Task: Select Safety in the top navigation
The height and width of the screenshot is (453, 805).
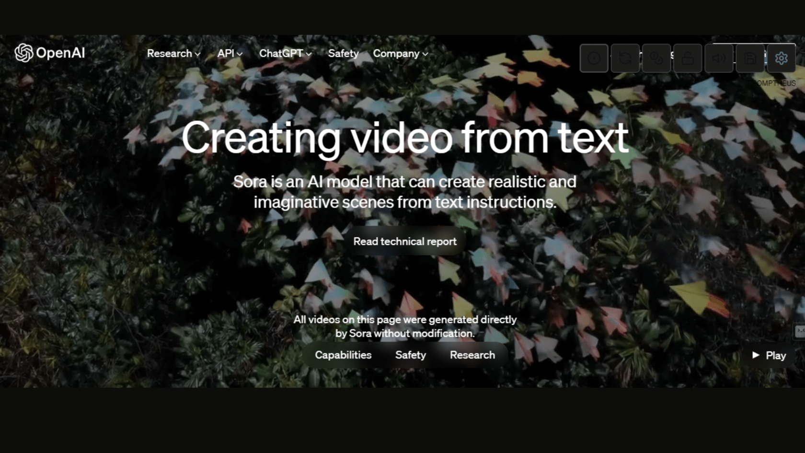Action: [343, 54]
